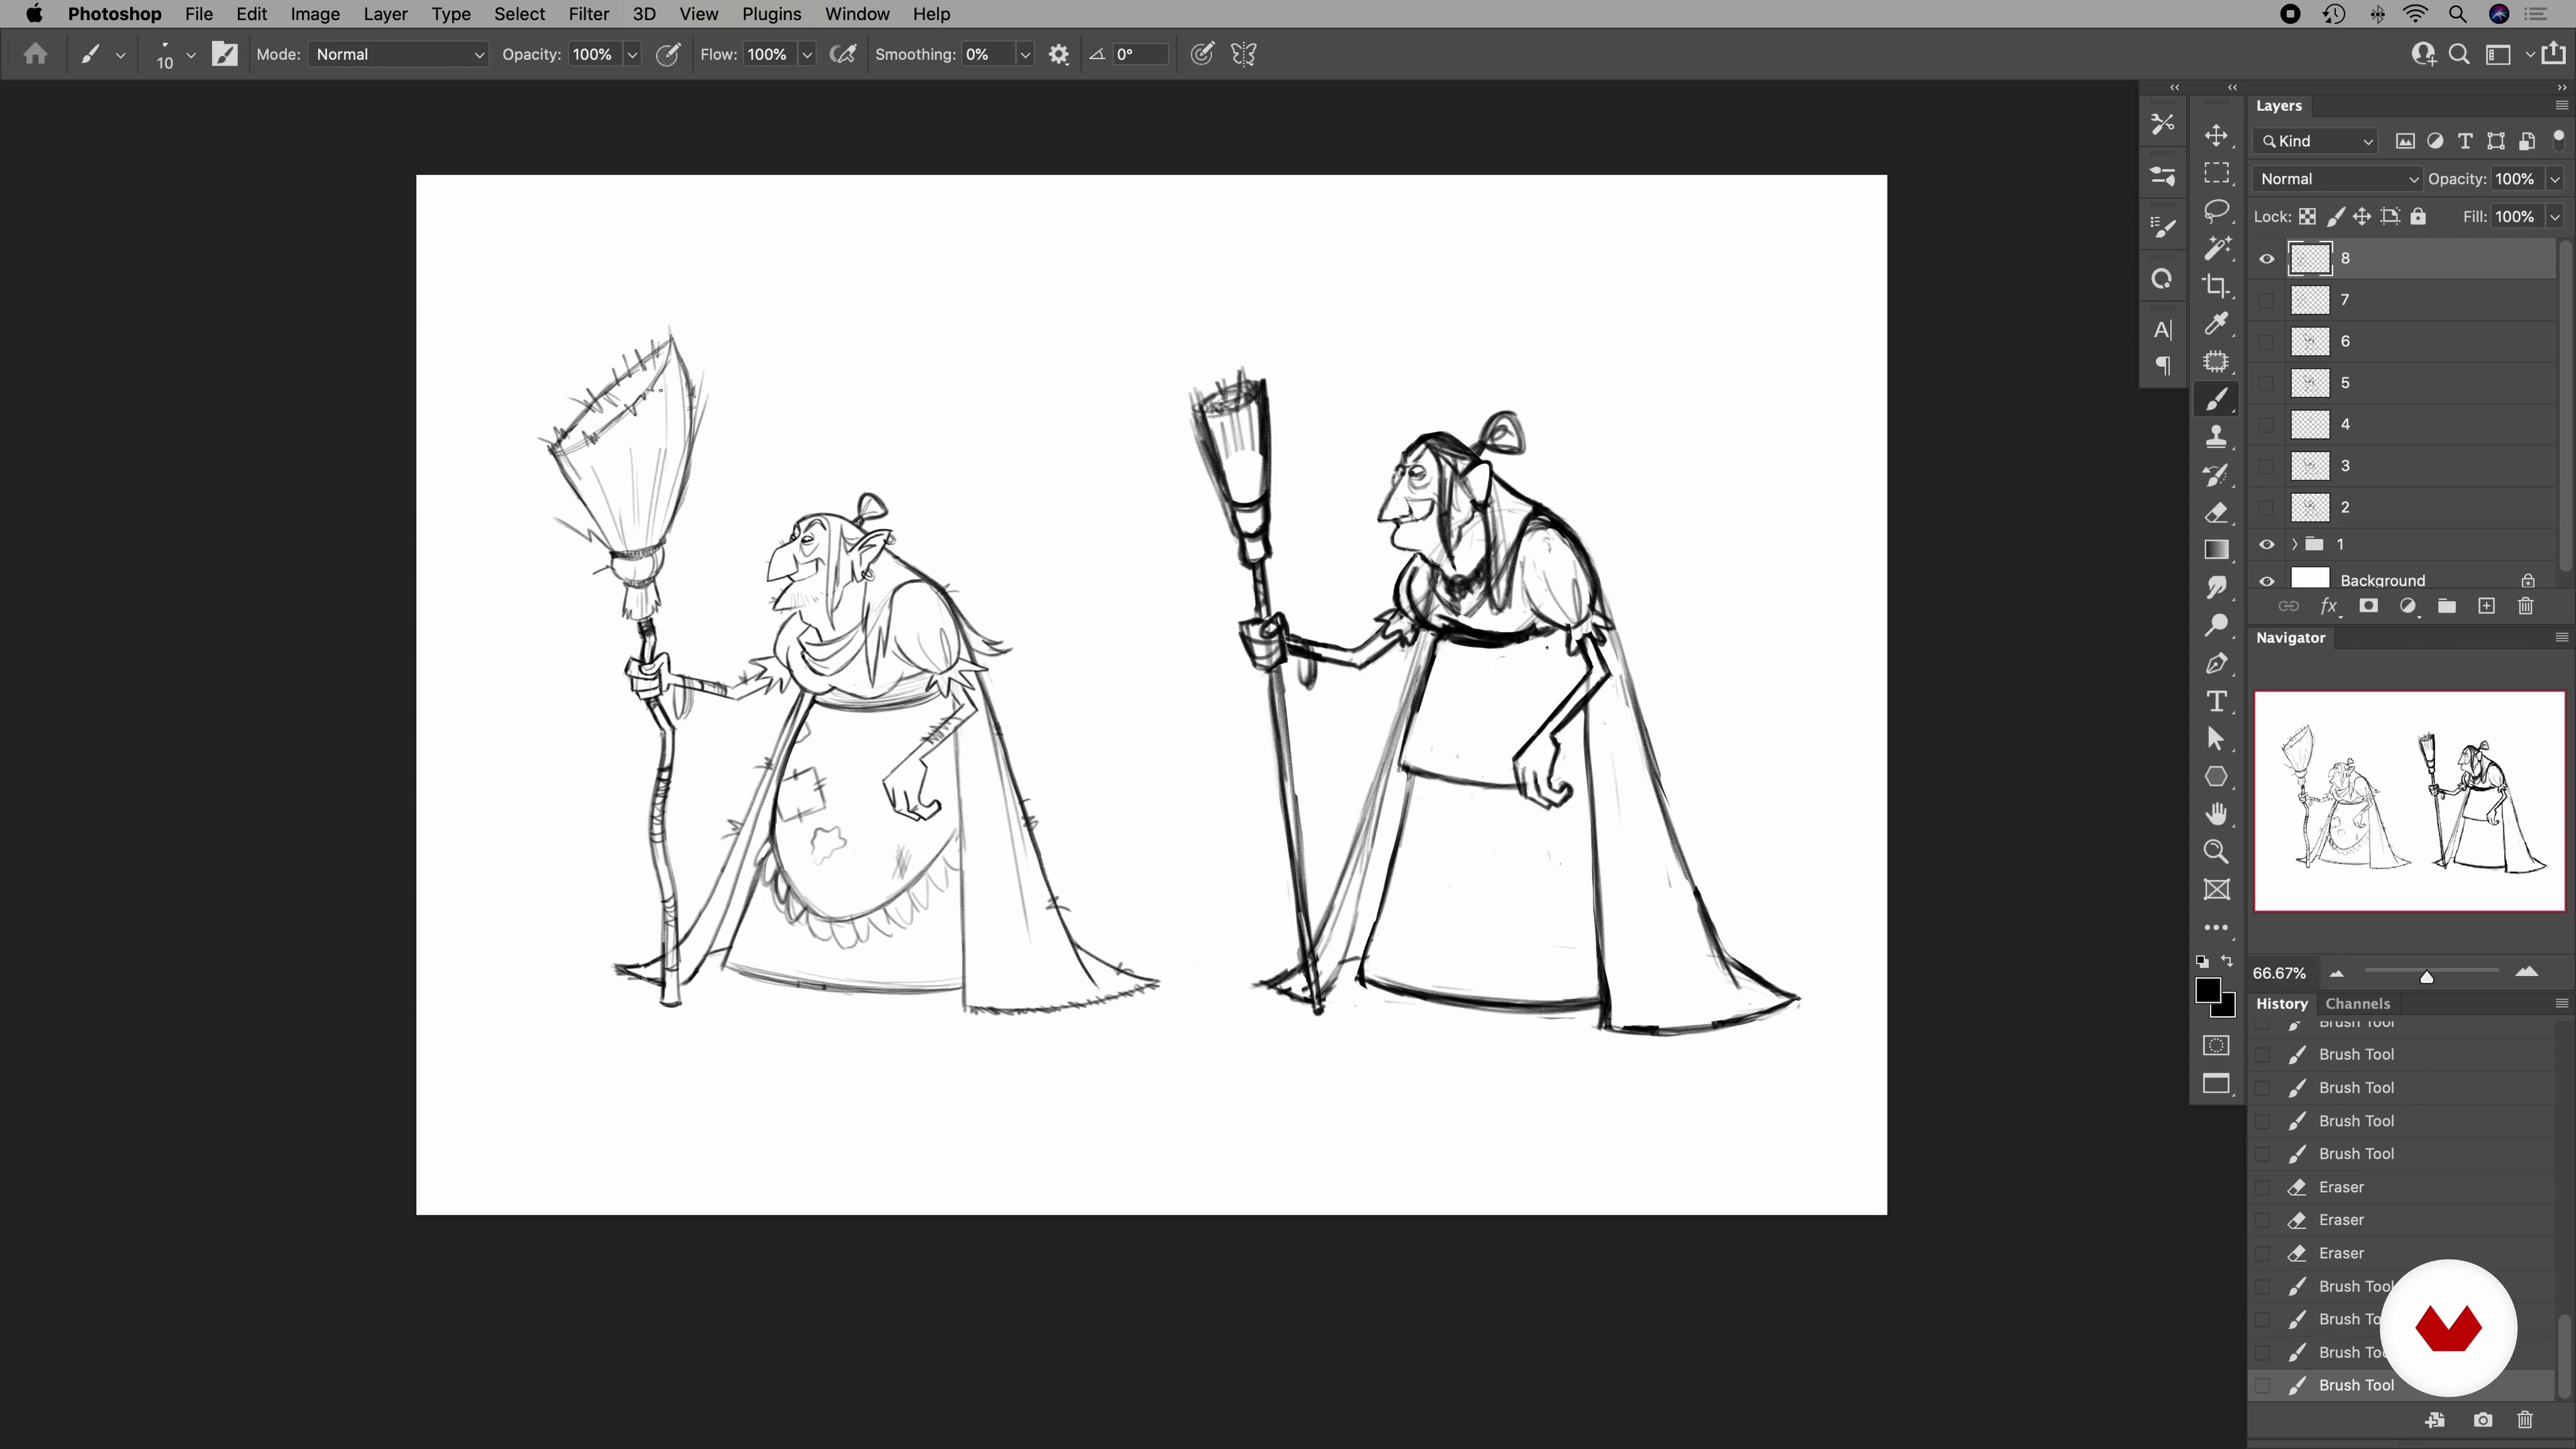Select the Magic Wand tool
Screen dimensions: 2576x1449
click(x=2216, y=248)
